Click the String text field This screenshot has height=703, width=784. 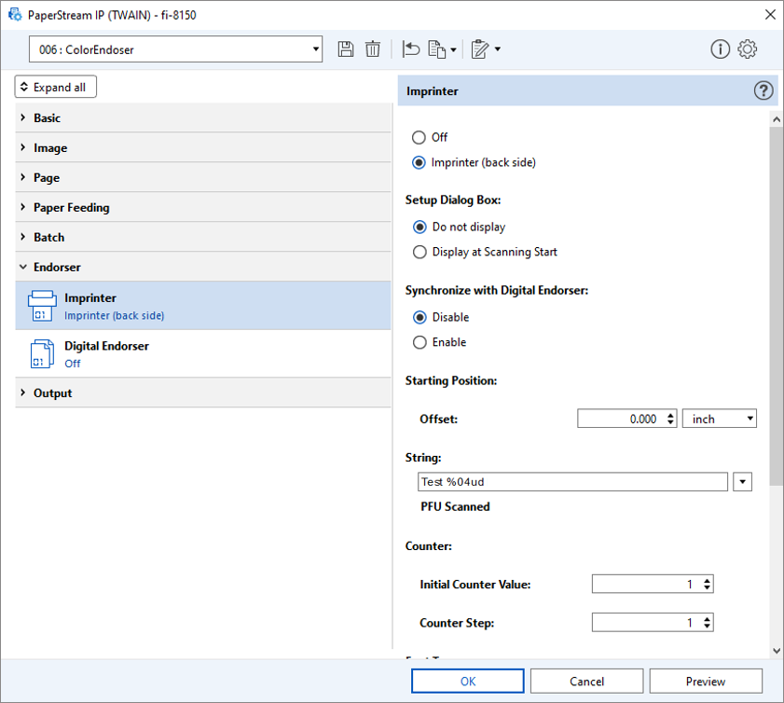pyautogui.click(x=572, y=482)
